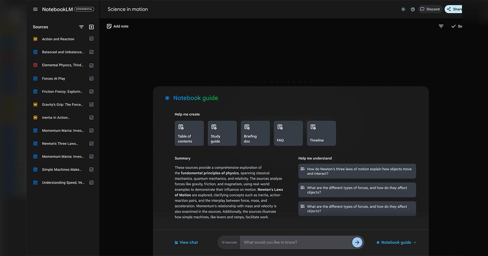Uncheck Forces At Play source checkbox
The image size is (488, 256).
91,78
